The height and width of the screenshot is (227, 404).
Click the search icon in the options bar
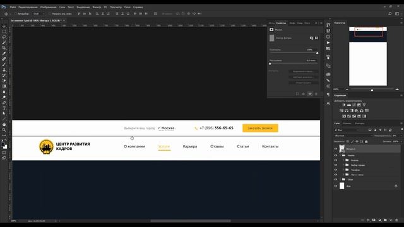coord(390,14)
